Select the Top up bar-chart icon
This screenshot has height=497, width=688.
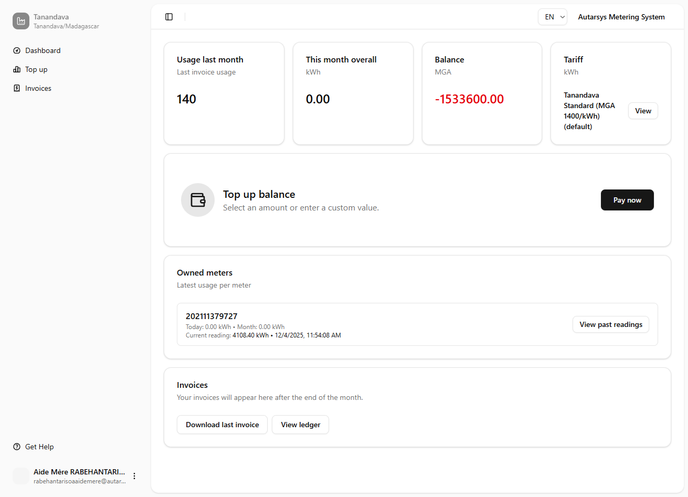[16, 69]
